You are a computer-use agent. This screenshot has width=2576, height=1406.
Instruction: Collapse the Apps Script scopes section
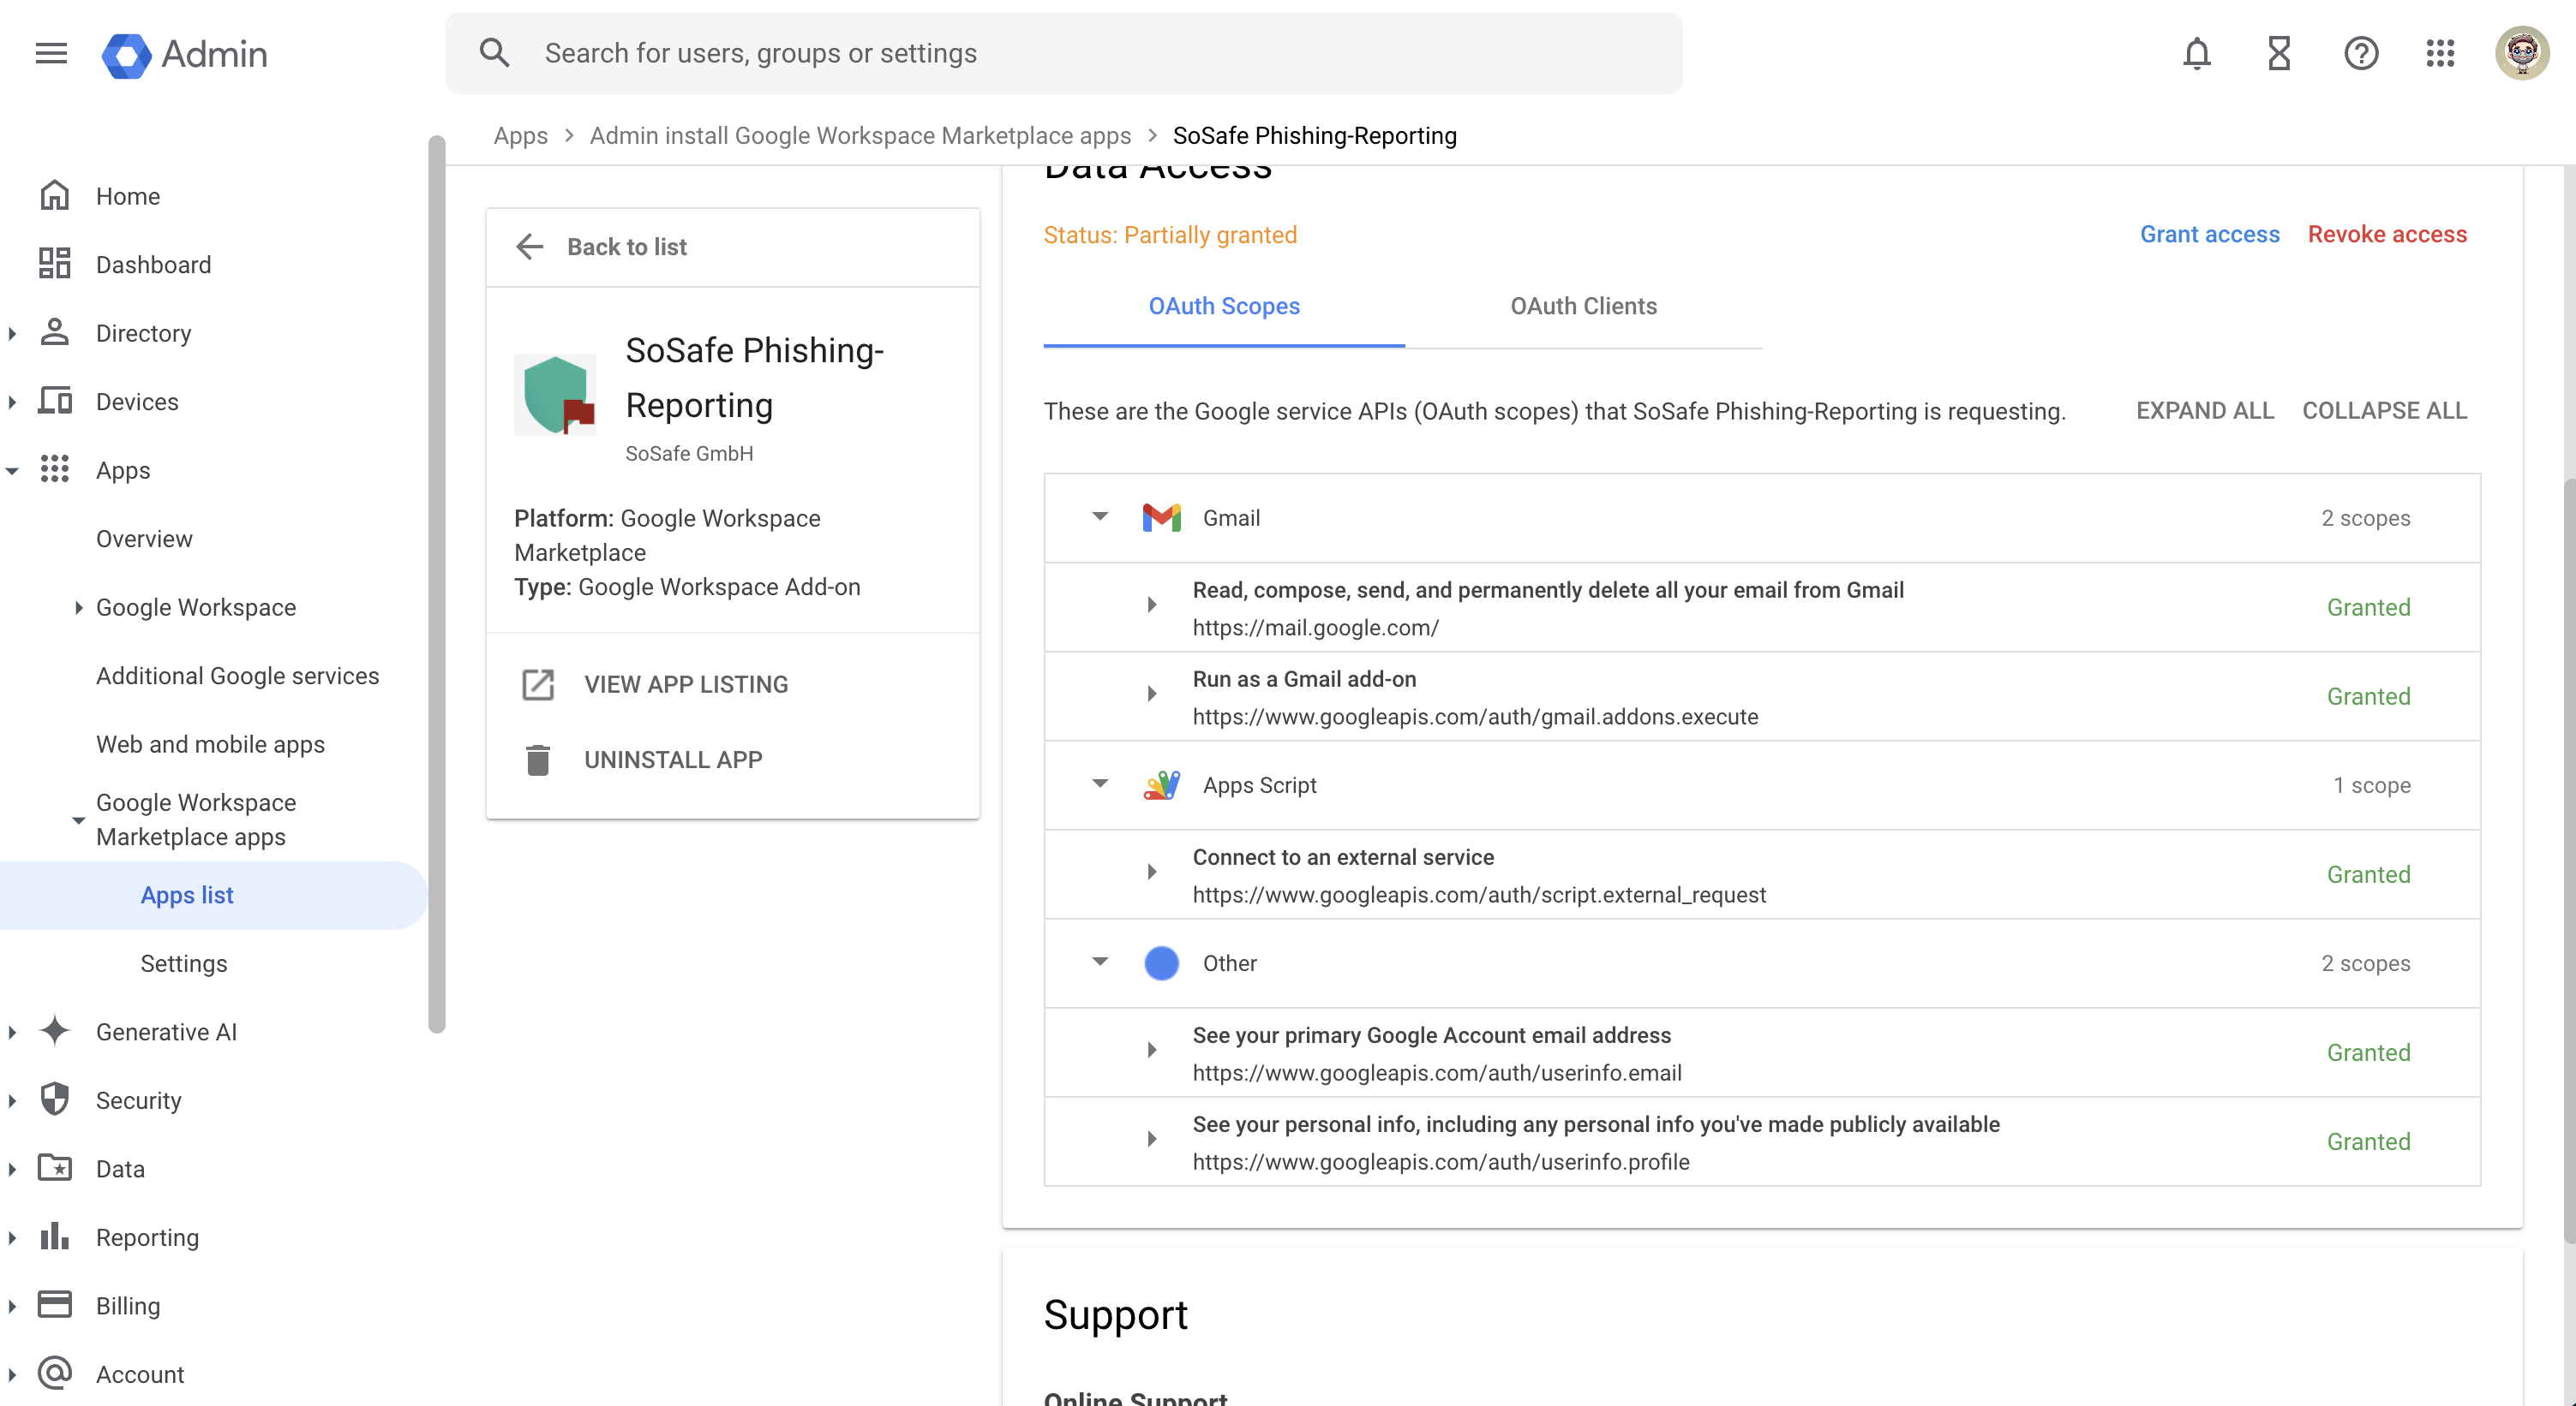pos(1100,784)
